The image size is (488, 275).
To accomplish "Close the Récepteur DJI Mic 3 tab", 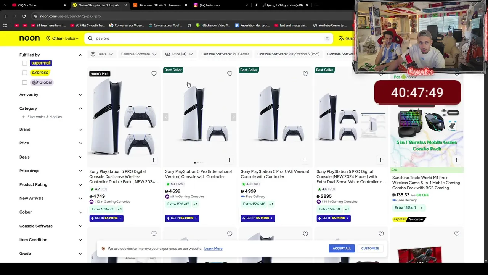I will pyautogui.click(x=186, y=5).
